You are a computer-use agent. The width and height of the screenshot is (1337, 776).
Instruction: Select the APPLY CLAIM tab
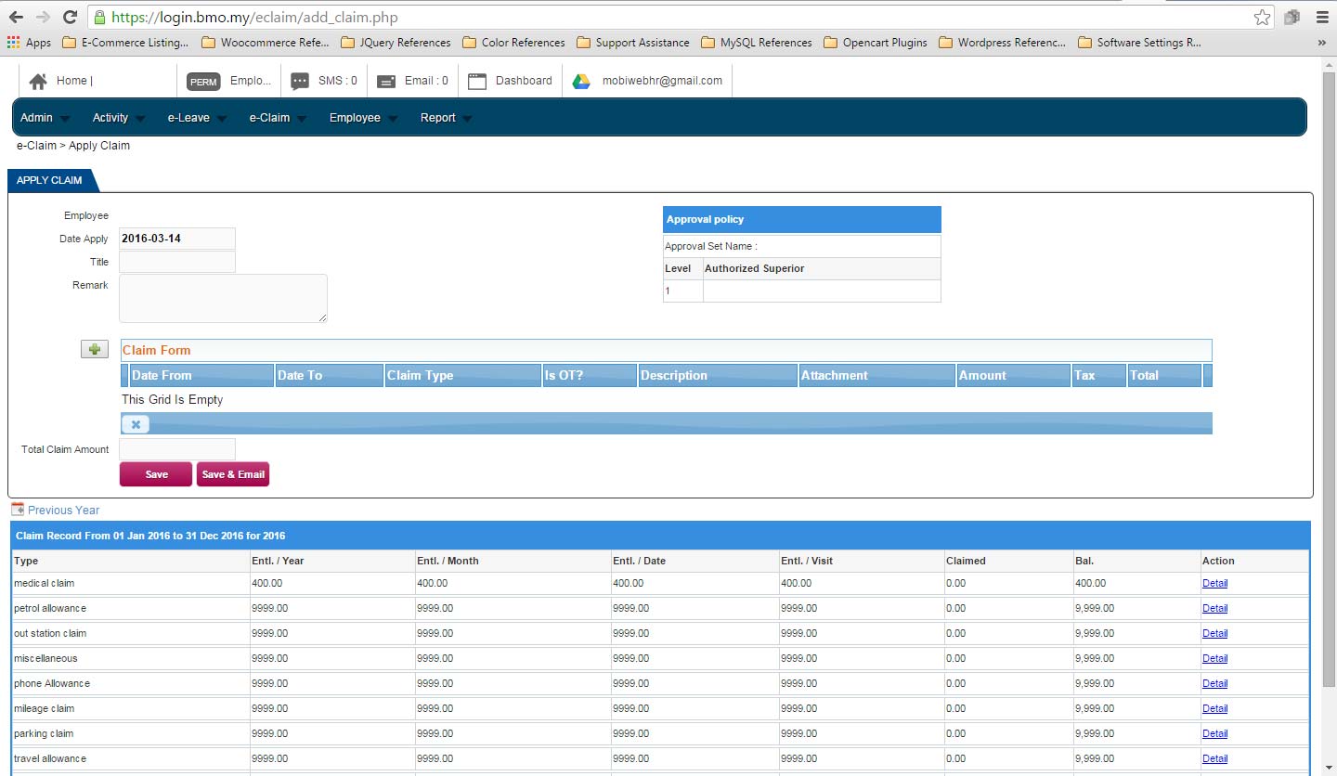50,180
